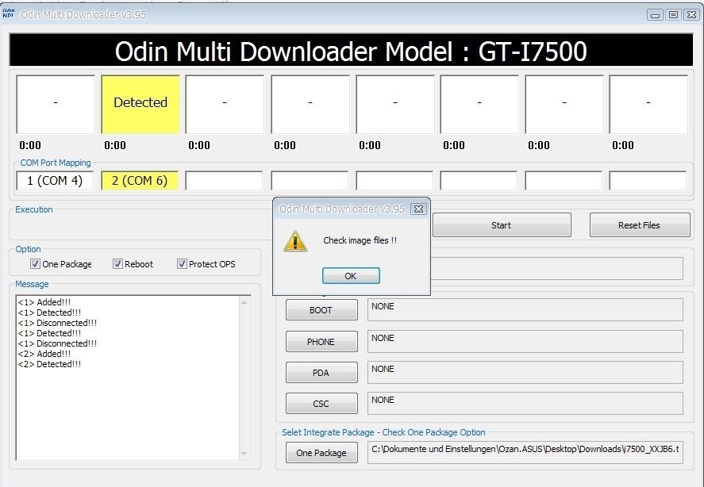Click the Select Integrate Package group label
Image resolution: width=704 pixels, height=487 pixels.
[383, 432]
